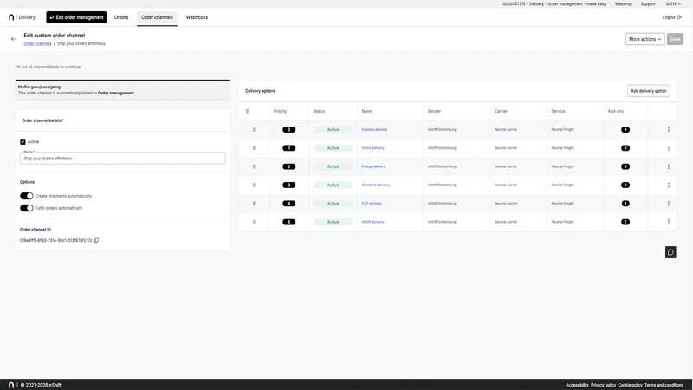This screenshot has height=390, width=693.
Task: Open the three-dot menu for ECO delivery
Action: pos(668,204)
